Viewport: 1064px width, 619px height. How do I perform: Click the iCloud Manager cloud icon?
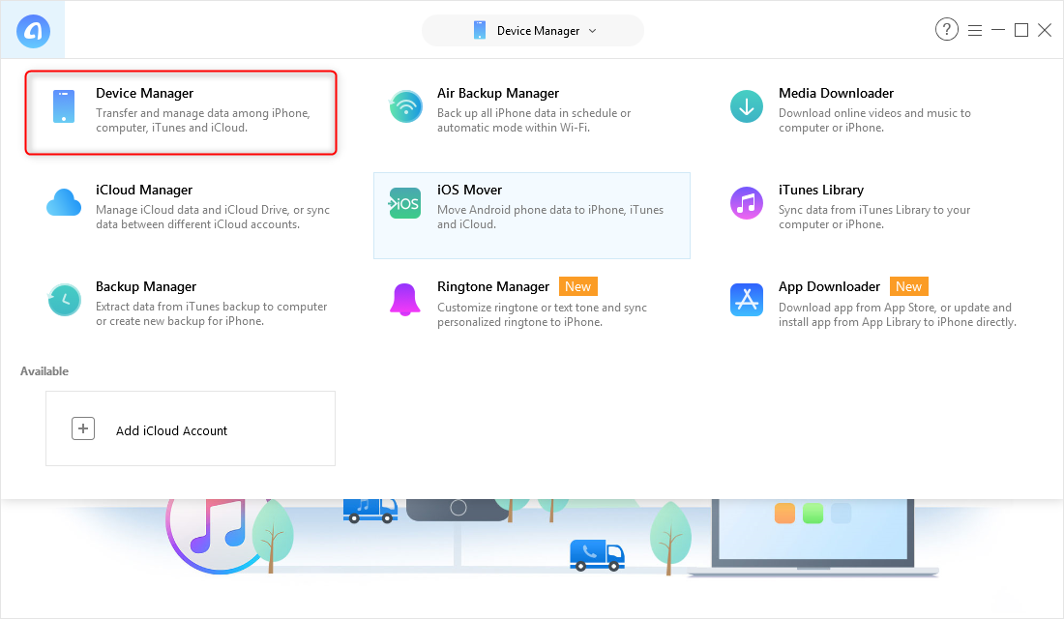click(x=64, y=203)
